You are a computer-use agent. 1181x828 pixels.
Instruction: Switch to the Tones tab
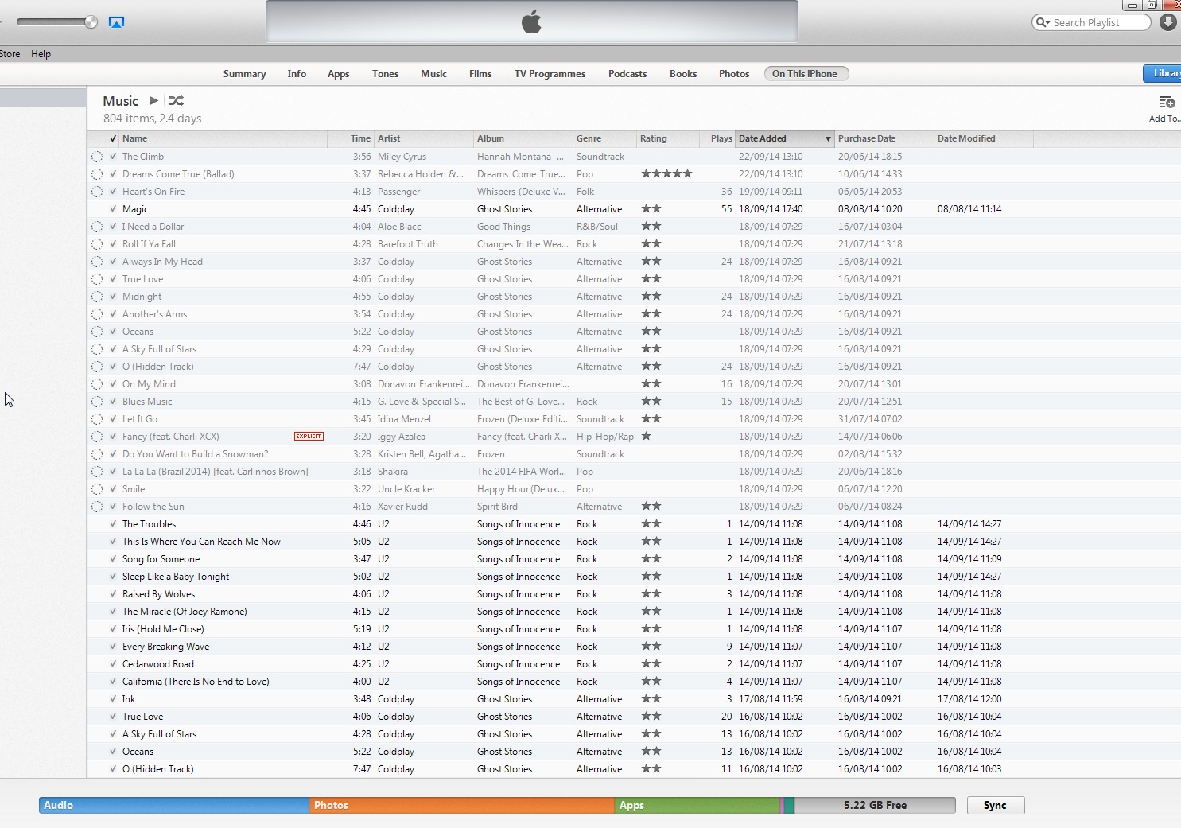pos(385,74)
